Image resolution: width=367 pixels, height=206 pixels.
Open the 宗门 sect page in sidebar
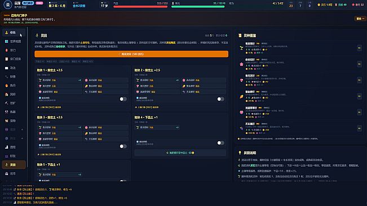click(14, 50)
